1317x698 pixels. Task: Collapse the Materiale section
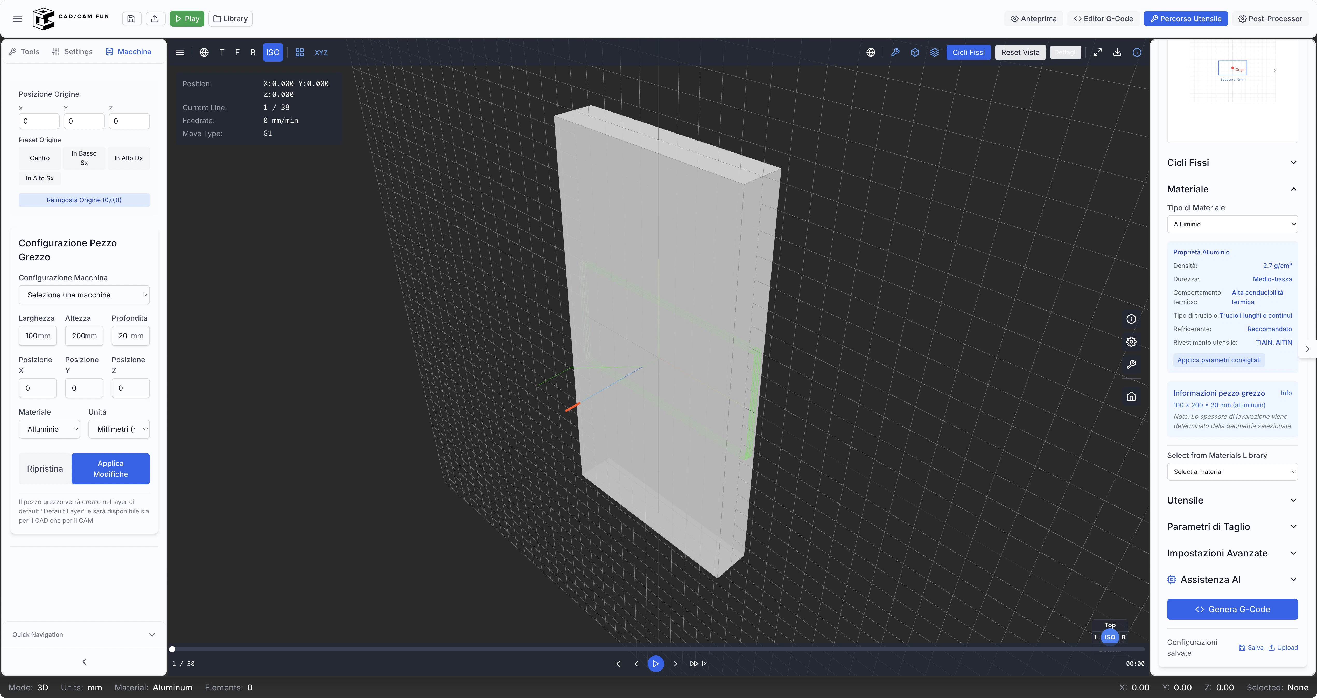pos(1232,189)
